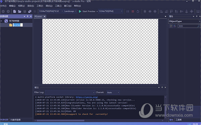Close the Scene tab
This screenshot has height=125, width=201.
coord(45,16)
